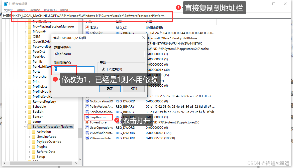The height and width of the screenshot is (168, 293).
Task: Click the VLActivationInt... DWORD icon
Action: coord(87,133)
